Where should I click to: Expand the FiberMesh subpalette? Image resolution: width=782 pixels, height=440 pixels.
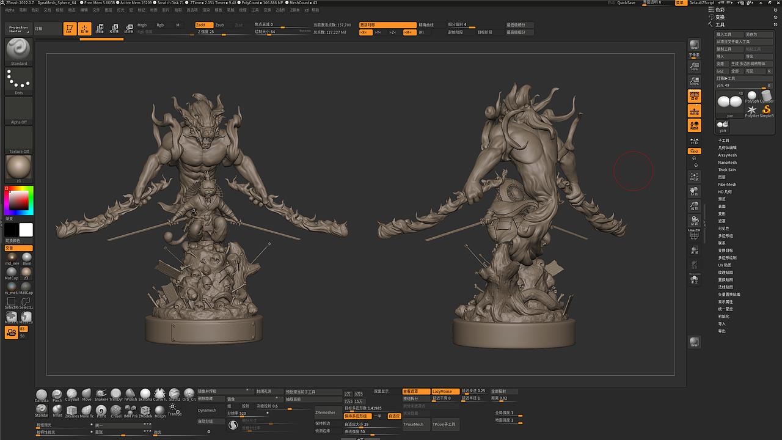728,185
